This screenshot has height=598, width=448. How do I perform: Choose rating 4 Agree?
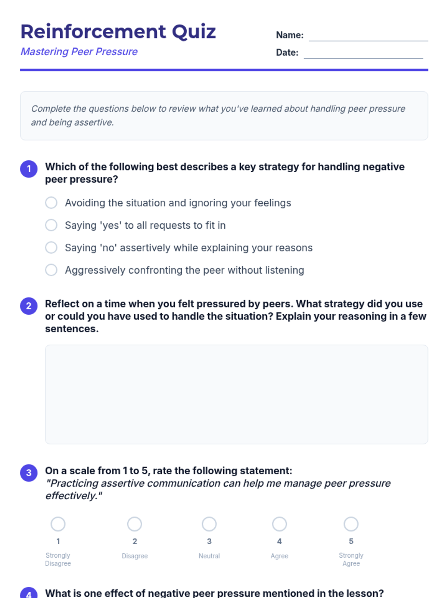[279, 524]
